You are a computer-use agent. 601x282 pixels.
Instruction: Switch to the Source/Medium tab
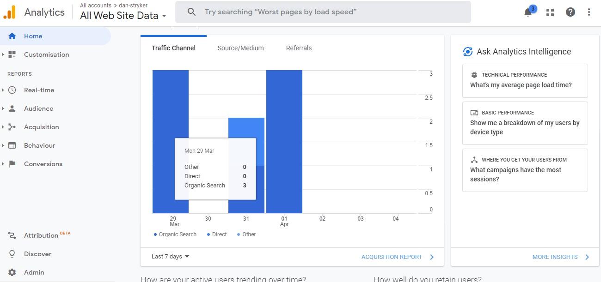coord(240,48)
